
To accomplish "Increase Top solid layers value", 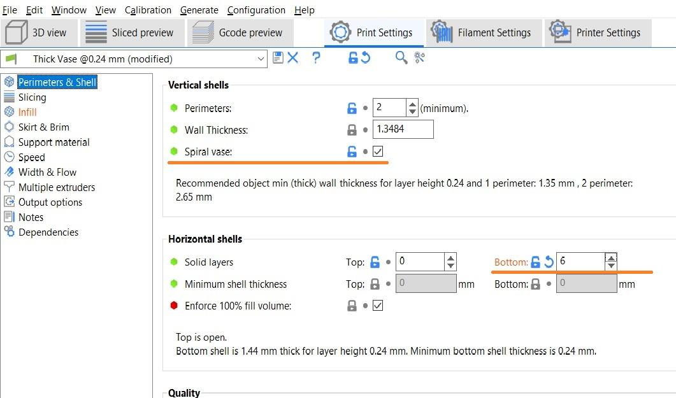I will tap(450, 259).
